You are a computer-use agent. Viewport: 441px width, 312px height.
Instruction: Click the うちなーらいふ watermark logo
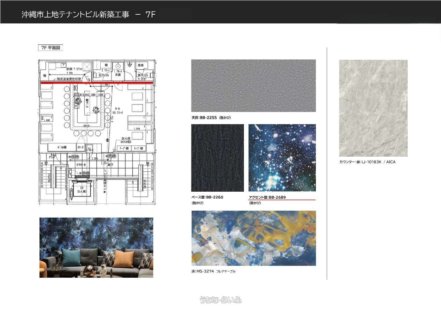tap(220, 300)
